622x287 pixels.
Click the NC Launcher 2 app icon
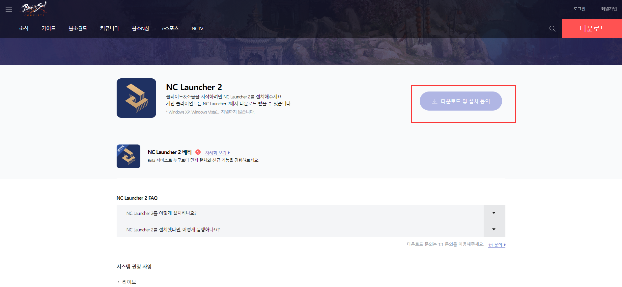136,98
